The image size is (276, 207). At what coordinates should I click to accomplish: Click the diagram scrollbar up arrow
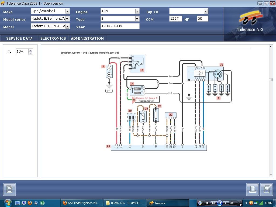coord(271,47)
